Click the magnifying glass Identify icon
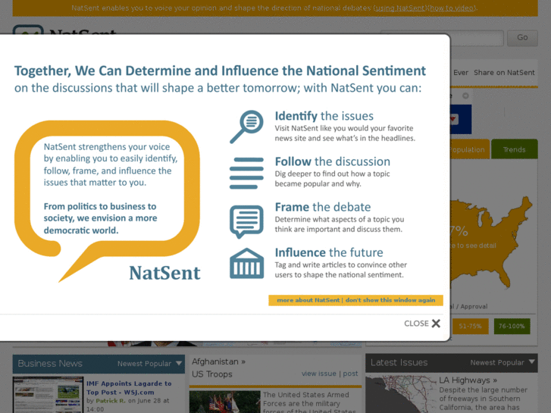The image size is (551, 413). point(246,127)
